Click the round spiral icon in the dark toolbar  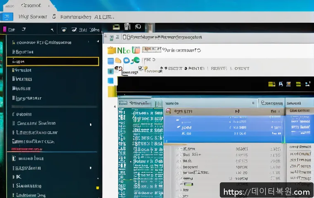(138, 26)
